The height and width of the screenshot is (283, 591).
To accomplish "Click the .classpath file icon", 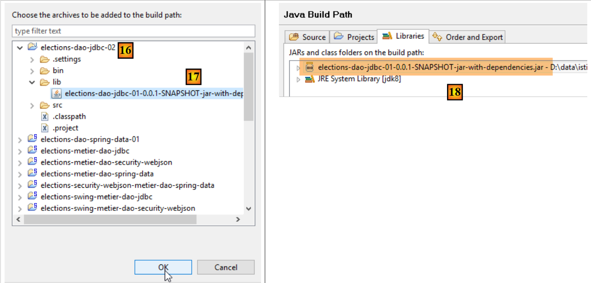I will coord(45,117).
